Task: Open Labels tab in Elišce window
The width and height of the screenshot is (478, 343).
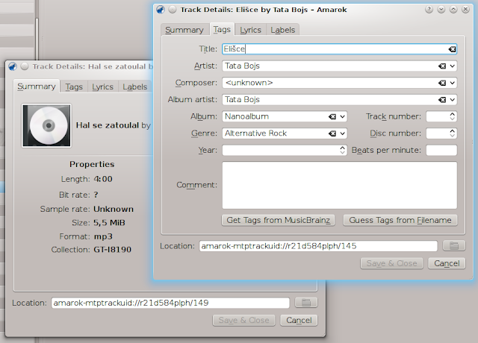Action: tap(283, 30)
